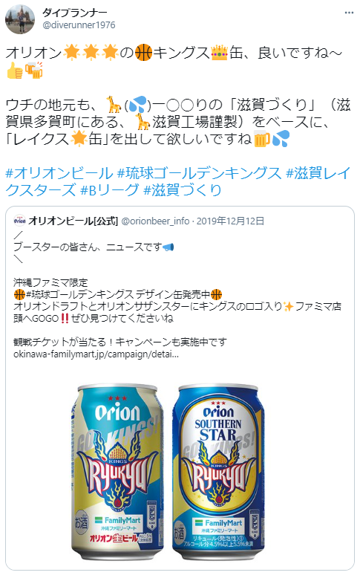
Task: Click the quoted tweet body text
Action: pos(177,294)
